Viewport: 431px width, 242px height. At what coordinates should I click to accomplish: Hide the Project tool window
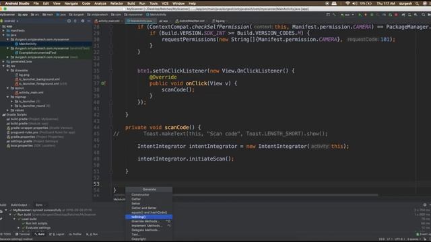click(x=89, y=21)
